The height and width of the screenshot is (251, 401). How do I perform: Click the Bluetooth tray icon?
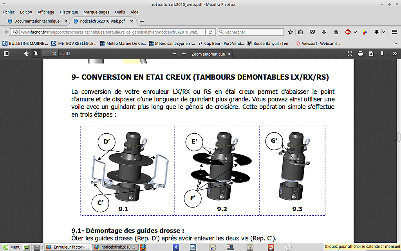pyautogui.click(x=176, y=247)
